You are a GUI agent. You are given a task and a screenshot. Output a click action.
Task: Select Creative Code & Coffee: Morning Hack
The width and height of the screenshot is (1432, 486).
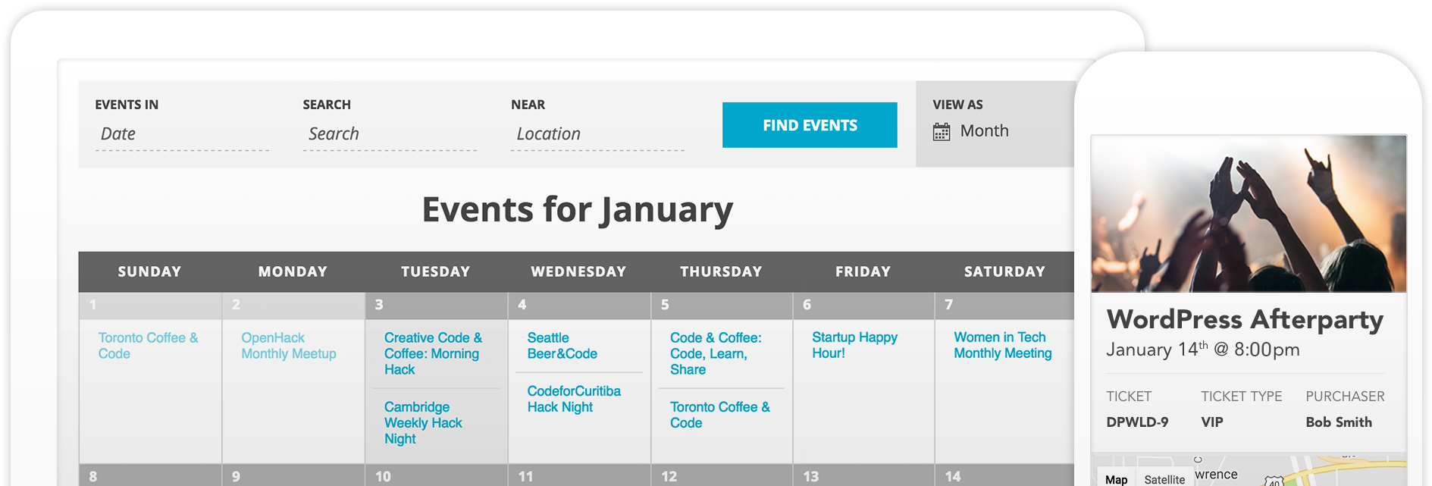pyautogui.click(x=432, y=353)
